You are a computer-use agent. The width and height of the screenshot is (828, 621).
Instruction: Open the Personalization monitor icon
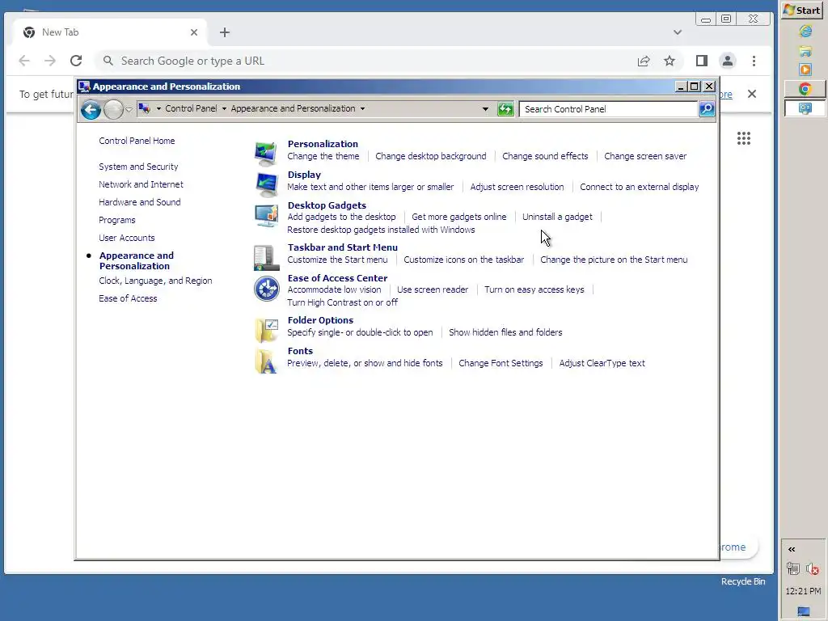click(265, 153)
